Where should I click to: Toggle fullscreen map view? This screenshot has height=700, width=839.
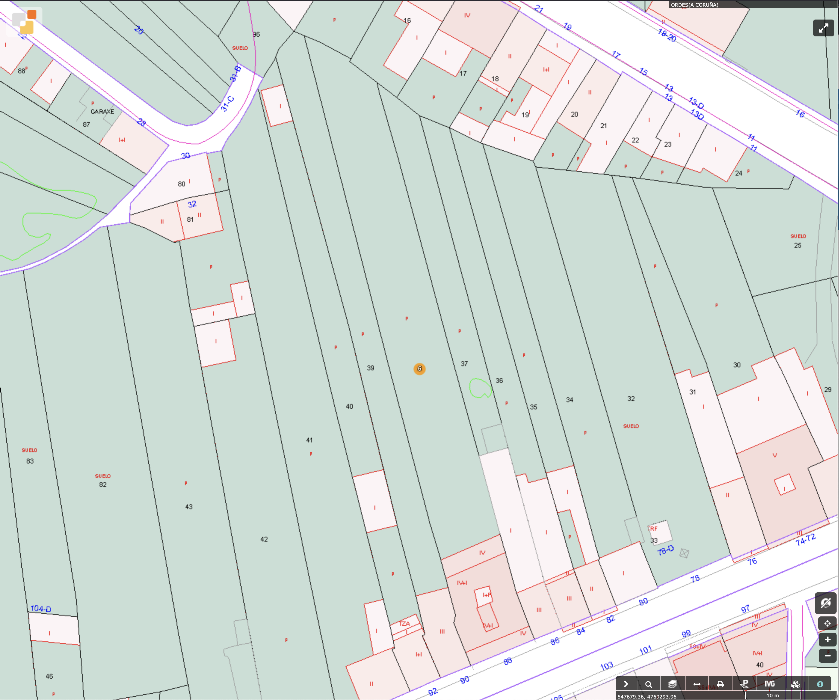[x=823, y=28]
